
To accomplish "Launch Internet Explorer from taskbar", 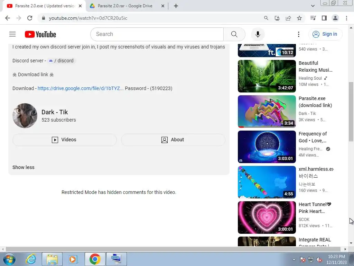I will coord(31,259).
